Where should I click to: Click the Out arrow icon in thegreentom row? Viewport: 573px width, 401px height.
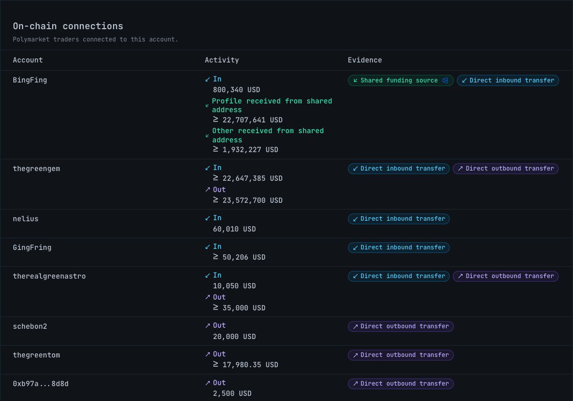point(208,354)
